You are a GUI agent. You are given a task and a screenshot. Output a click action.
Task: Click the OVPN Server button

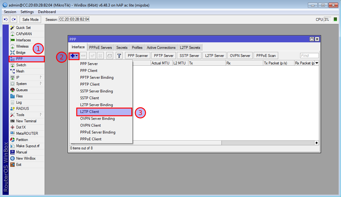(x=240, y=56)
